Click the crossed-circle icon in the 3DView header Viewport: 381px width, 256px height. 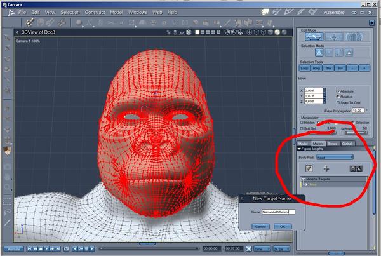[189, 32]
